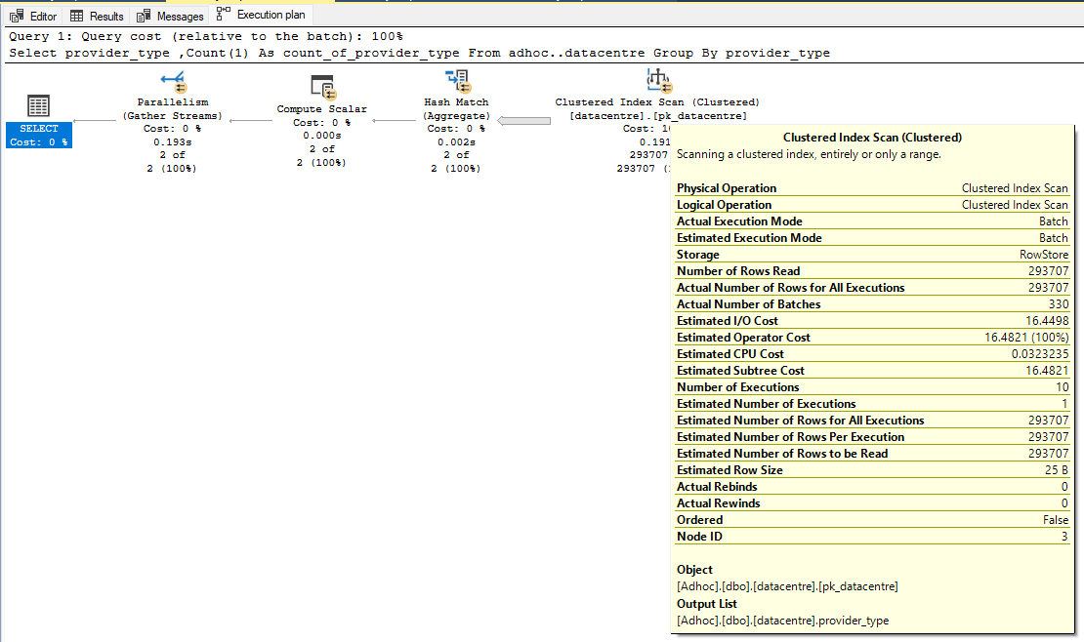Switch to the Editor tab
This screenshot has height=642, width=1084.
(33, 16)
